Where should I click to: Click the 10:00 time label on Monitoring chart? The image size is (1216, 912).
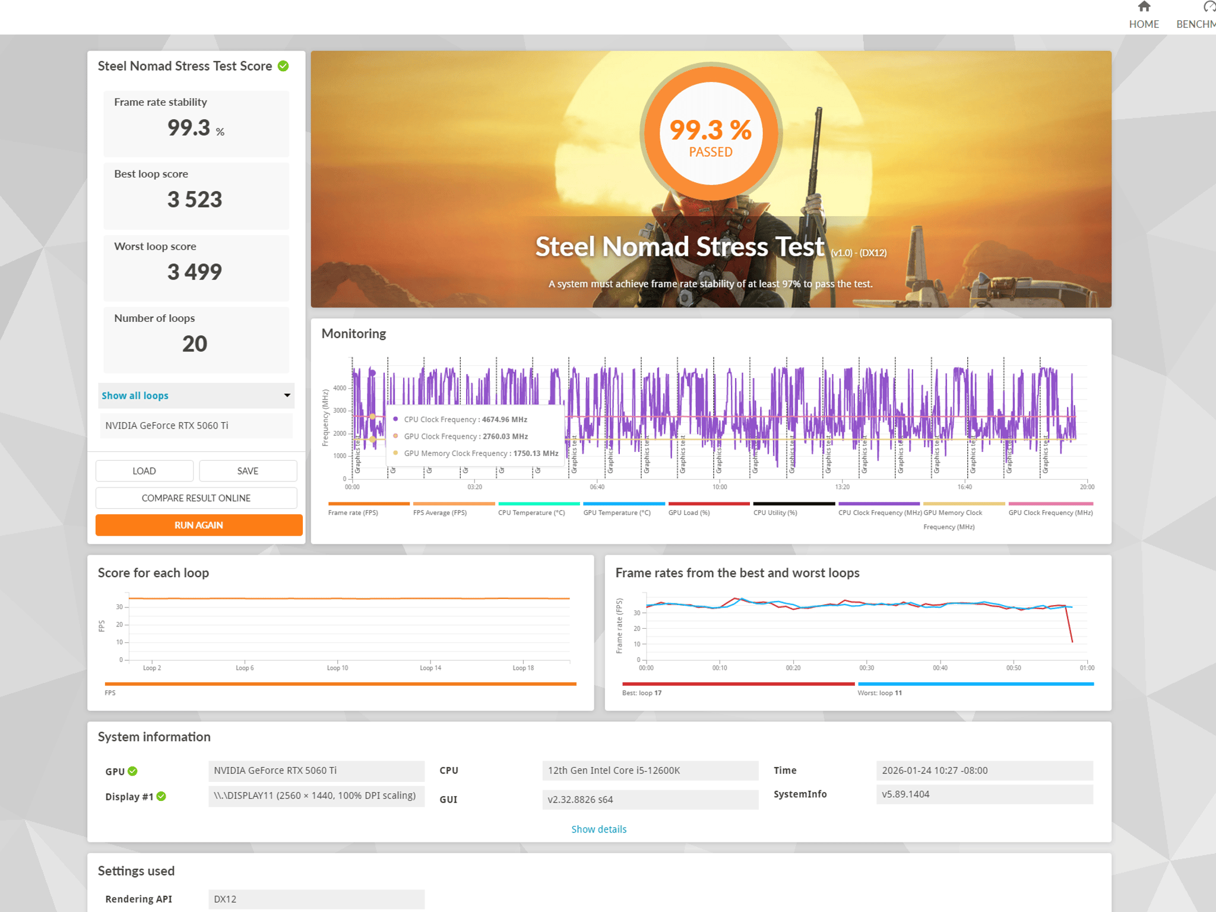(720, 487)
